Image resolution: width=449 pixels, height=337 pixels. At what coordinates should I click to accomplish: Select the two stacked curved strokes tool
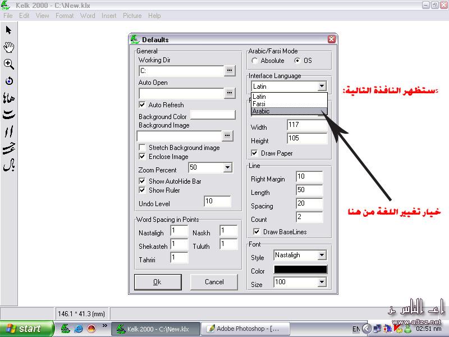tap(9, 115)
